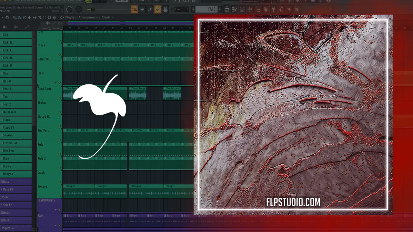This screenshot has height=232, width=413.
Task: Show audio clips in picker panel
Action: tap(16, 27)
